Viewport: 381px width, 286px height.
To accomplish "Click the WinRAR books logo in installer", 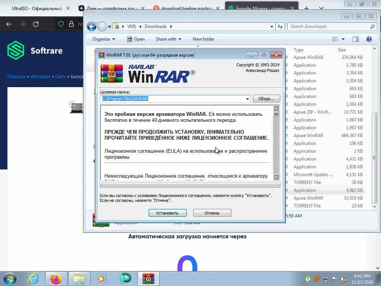I will click(x=112, y=73).
